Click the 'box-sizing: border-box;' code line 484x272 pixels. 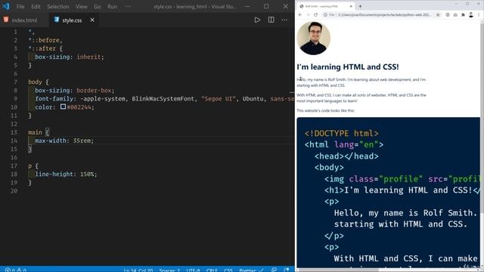click(x=74, y=91)
